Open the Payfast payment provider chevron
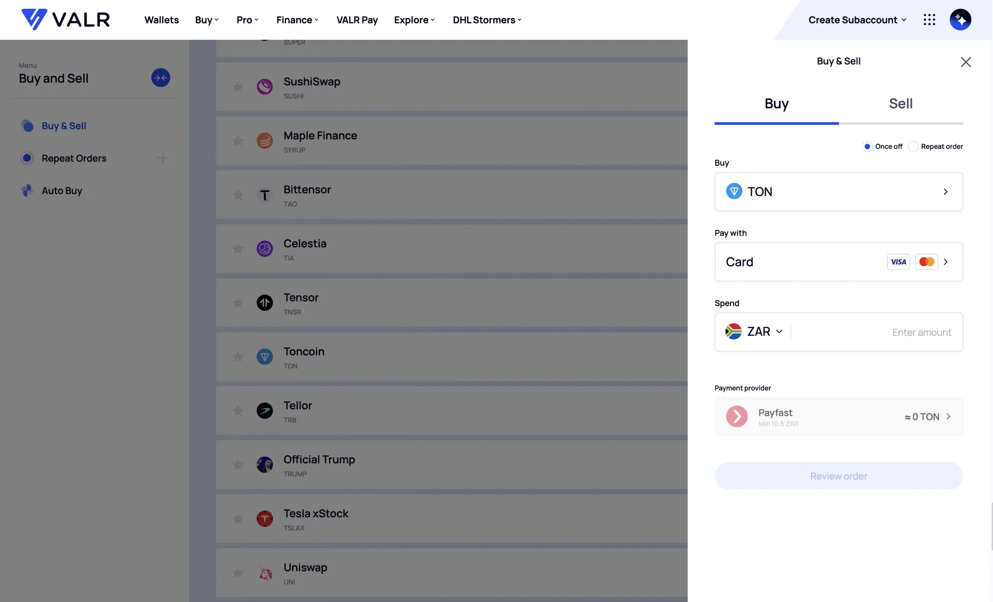This screenshot has width=993, height=602. tap(948, 416)
